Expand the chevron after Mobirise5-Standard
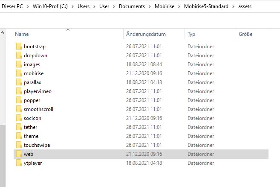The height and width of the screenshot is (187, 280). coord(233,7)
